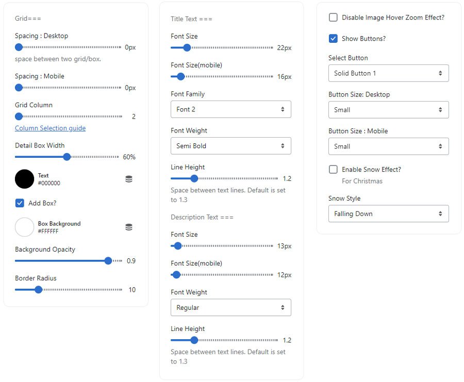Click the database icon next to Text color

pos(129,179)
